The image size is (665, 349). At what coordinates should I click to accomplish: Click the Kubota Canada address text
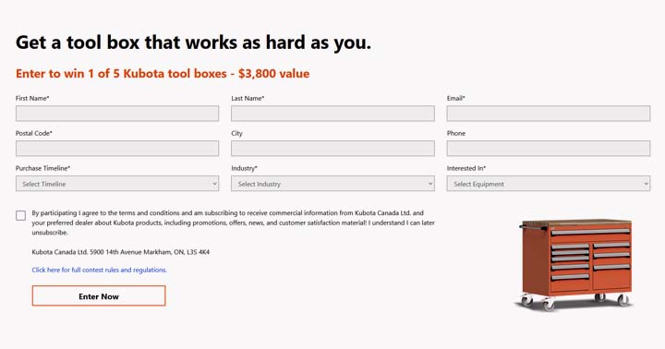pos(120,252)
